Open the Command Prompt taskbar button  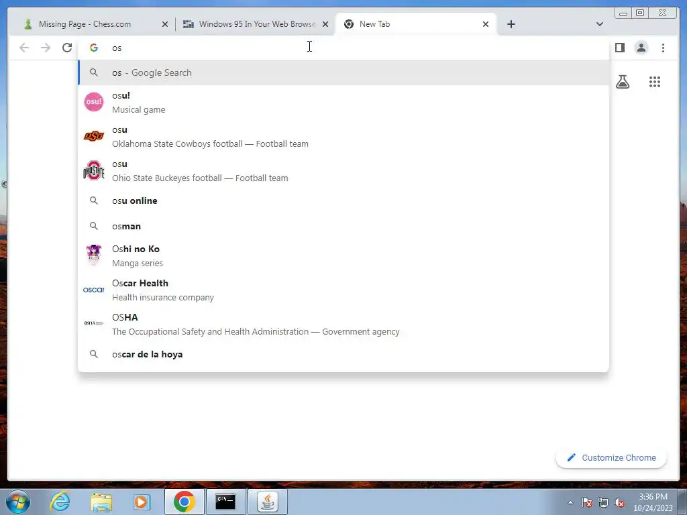click(x=225, y=502)
